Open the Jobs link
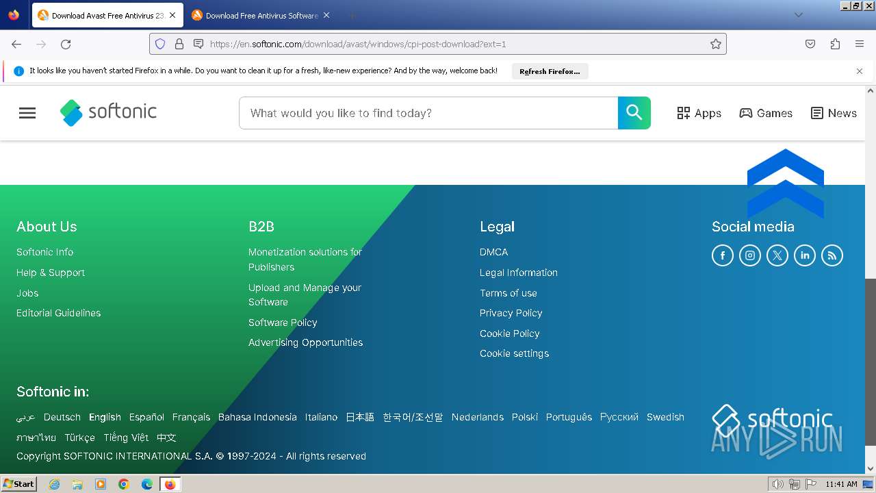 click(x=27, y=293)
